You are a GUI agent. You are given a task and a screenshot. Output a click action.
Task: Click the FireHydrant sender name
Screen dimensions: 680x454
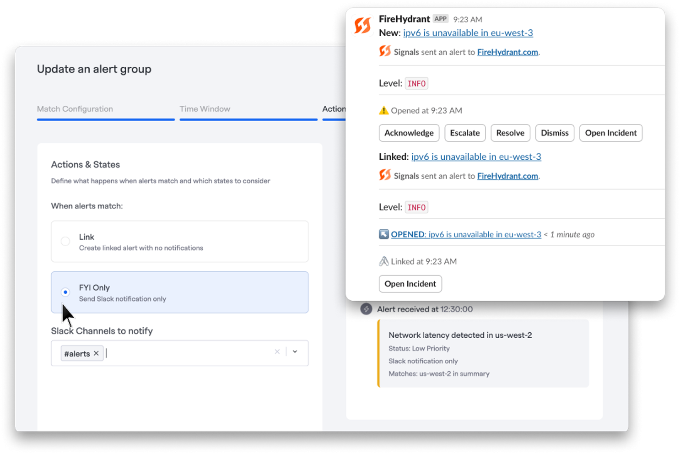tap(405, 19)
